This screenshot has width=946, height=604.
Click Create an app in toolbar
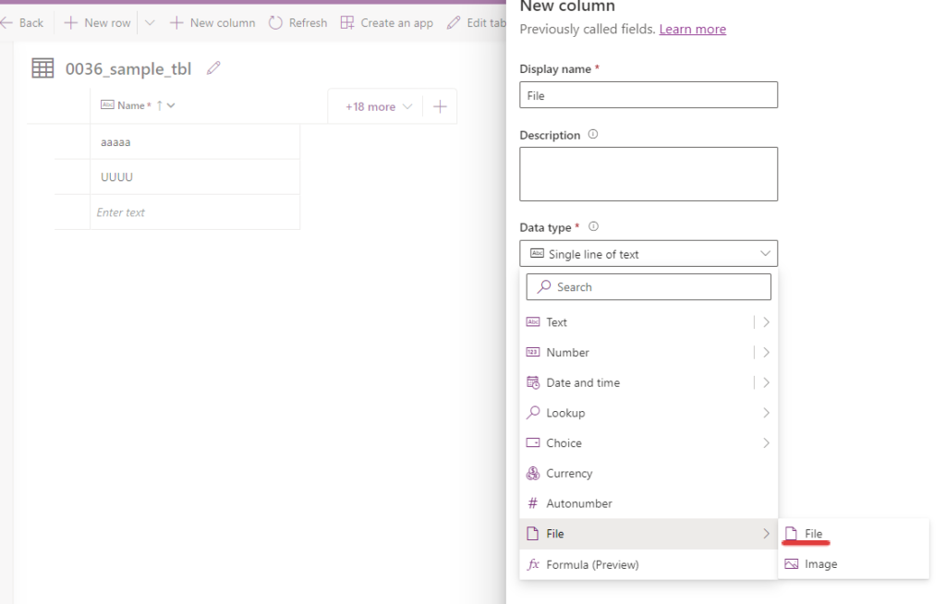pos(386,22)
